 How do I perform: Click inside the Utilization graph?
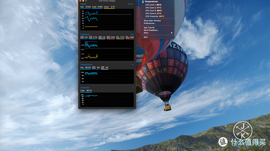[x=107, y=99]
